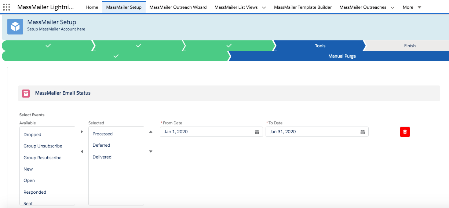449x208 pixels.
Task: Click the MassMailer Setup cube icon
Action: click(15, 26)
